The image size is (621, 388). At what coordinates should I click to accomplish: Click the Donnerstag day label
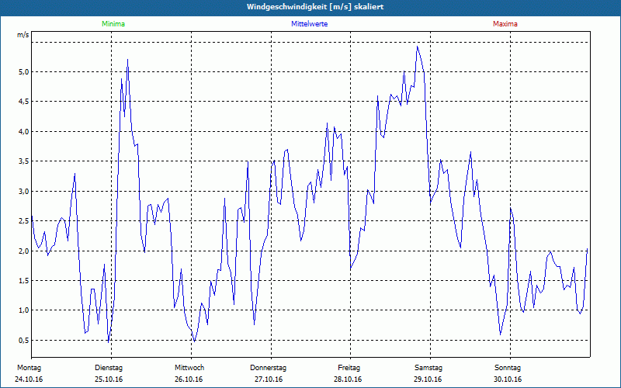[x=268, y=368]
